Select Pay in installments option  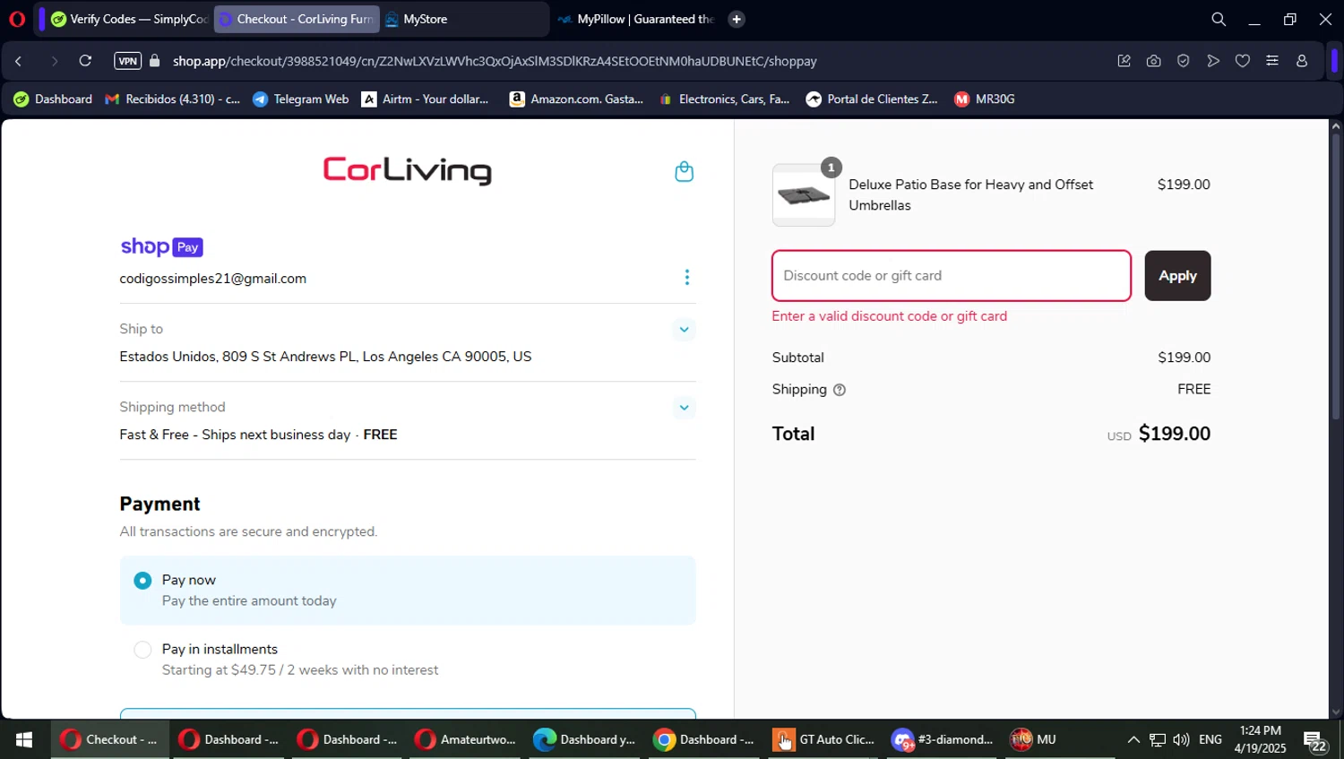point(142,650)
